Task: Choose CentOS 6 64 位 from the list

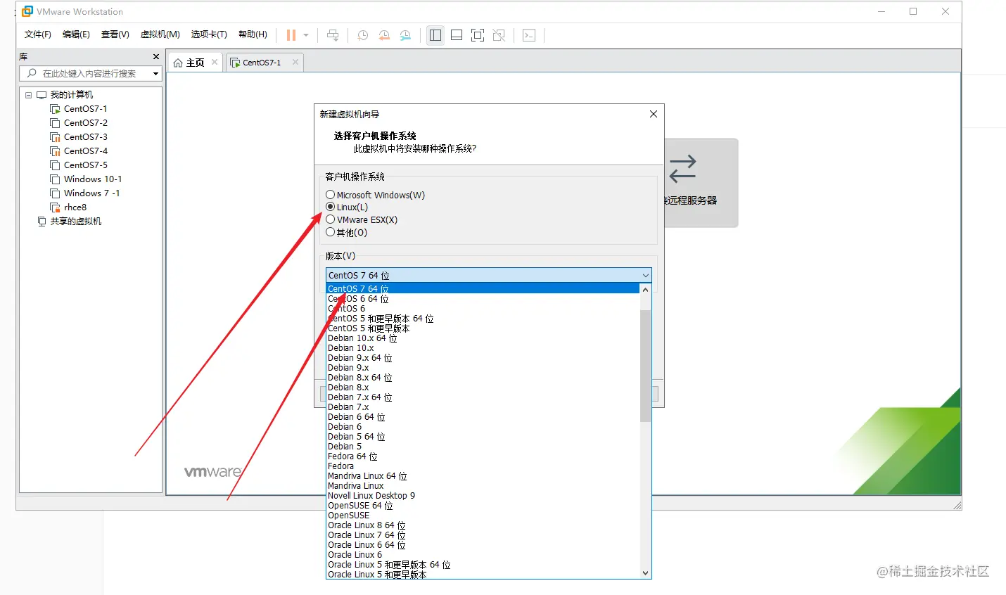Action: click(483, 299)
